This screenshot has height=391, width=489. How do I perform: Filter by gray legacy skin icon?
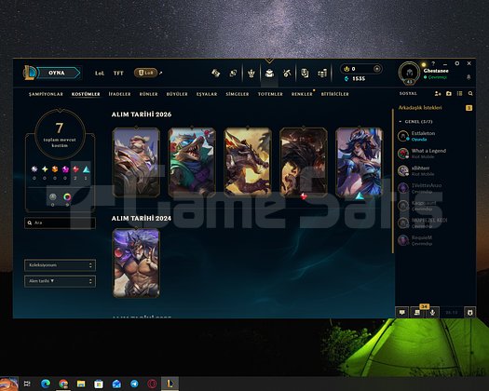[x=53, y=196]
